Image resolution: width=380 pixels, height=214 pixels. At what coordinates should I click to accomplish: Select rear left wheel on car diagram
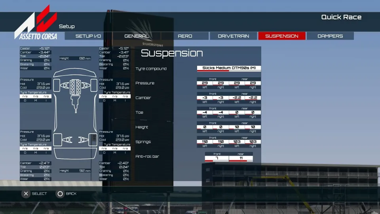(57, 139)
